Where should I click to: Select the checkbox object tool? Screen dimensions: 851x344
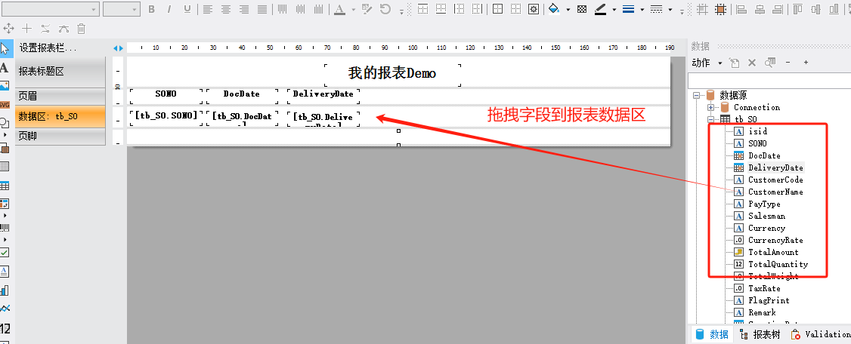click(5, 252)
